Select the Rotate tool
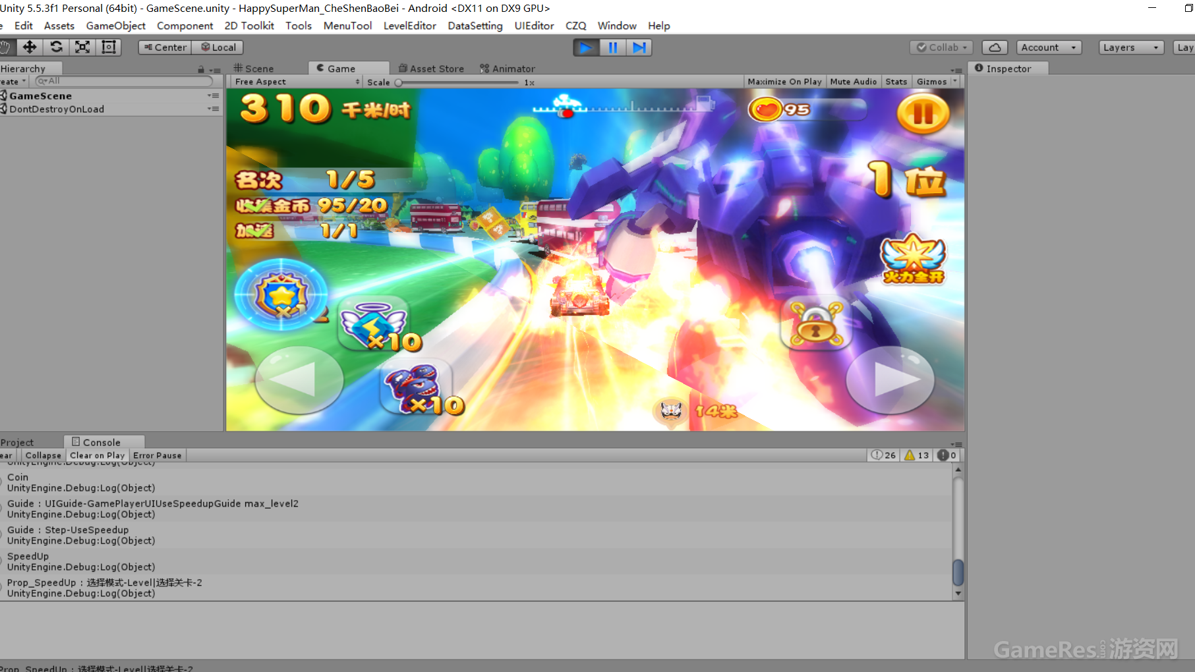The image size is (1195, 672). [56, 47]
